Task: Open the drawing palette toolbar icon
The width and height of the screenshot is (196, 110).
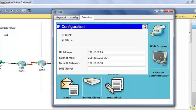Action: [24, 11]
